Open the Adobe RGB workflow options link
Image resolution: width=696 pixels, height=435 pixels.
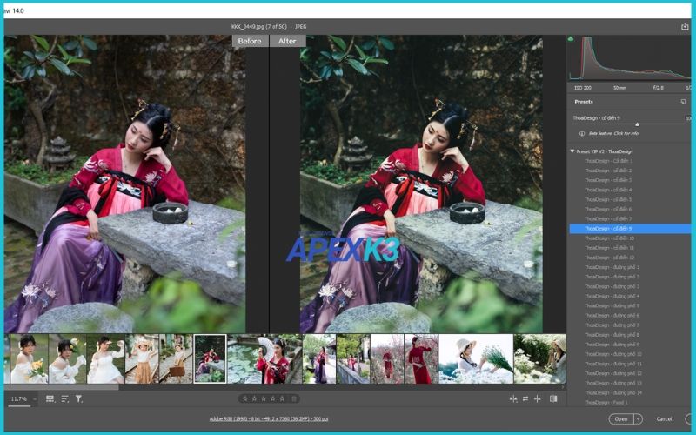tap(268, 418)
